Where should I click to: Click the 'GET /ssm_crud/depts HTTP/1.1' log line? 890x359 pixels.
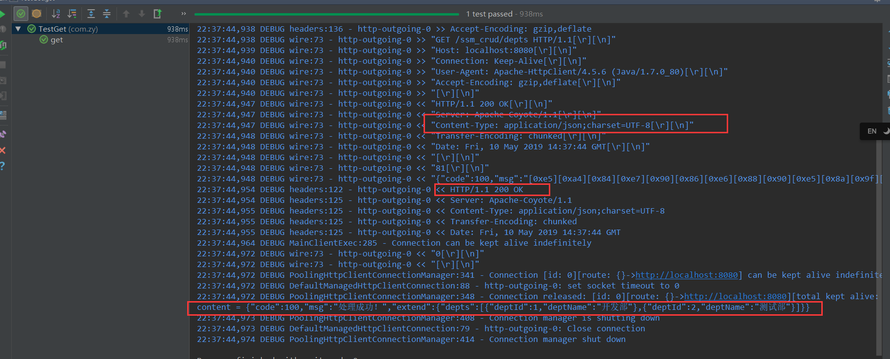(x=406, y=39)
